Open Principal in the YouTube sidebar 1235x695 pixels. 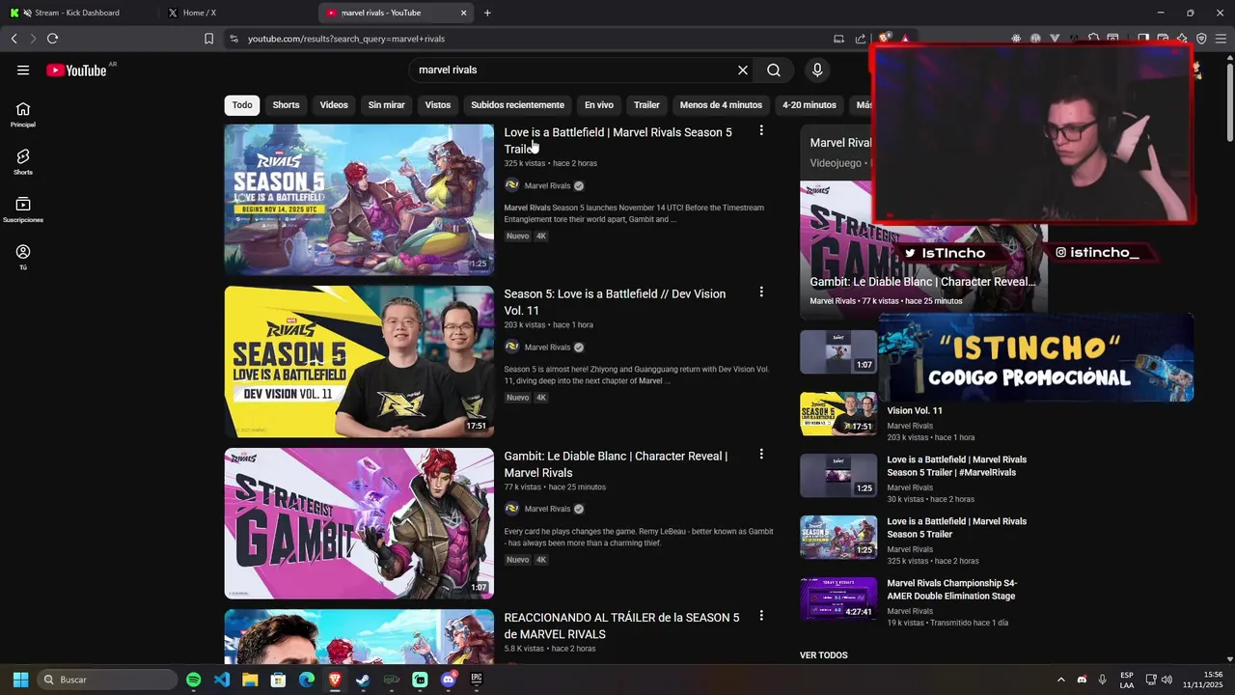tap(23, 114)
